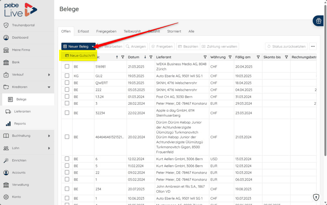This screenshot has width=327, height=205.
Task: Click the page vertical scrollbar
Action: pyautogui.click(x=325, y=80)
